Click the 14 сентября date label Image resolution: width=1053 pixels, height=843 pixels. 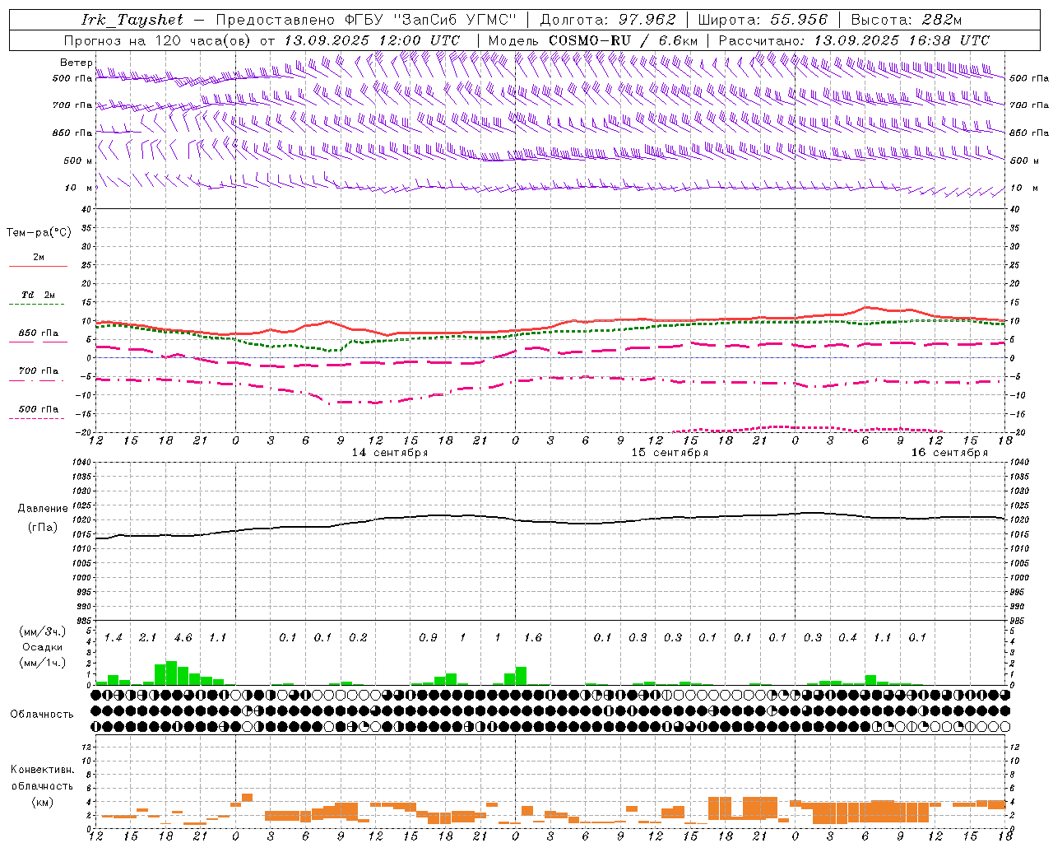point(389,453)
